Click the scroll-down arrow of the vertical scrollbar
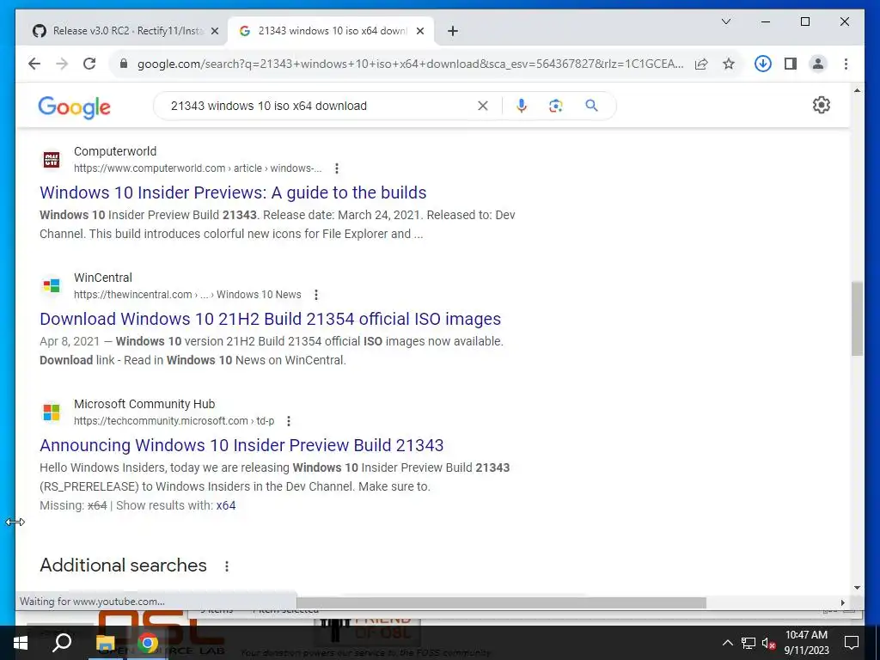The width and height of the screenshot is (880, 660). coord(857,588)
